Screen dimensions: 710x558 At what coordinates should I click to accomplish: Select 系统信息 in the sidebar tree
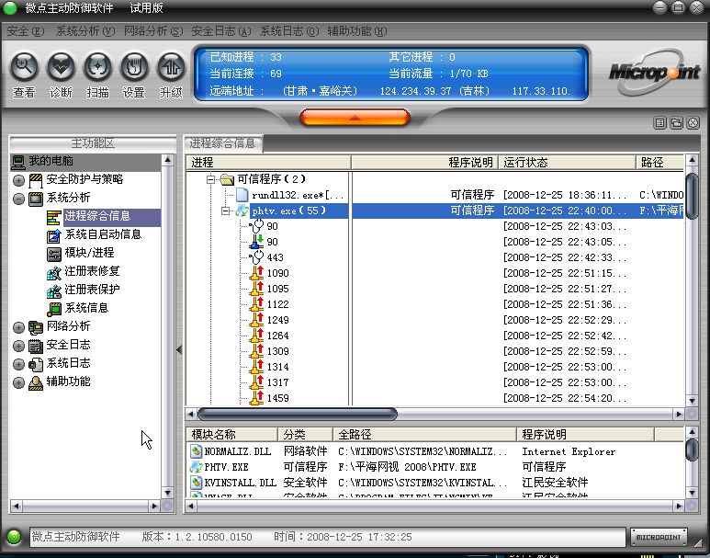(x=85, y=308)
